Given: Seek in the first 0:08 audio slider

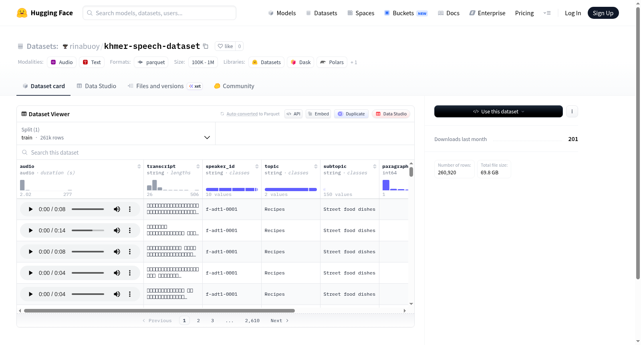Looking at the screenshot, I should click(x=88, y=209).
